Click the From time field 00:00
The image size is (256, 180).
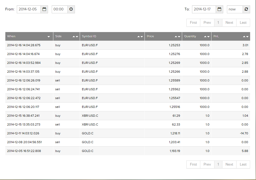point(59,9)
